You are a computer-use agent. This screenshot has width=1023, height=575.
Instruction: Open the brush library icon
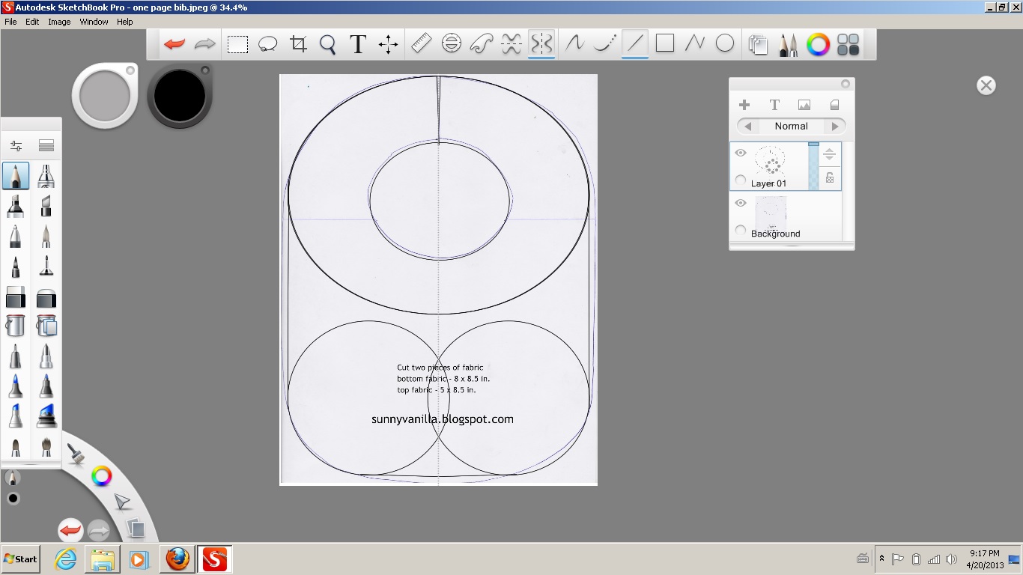pyautogui.click(x=46, y=145)
